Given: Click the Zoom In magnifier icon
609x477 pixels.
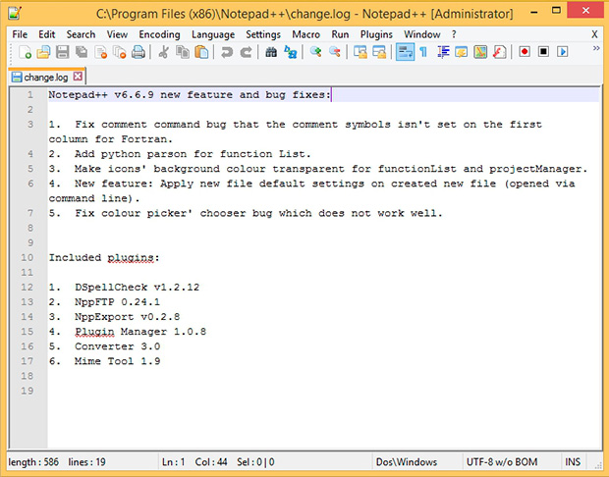Looking at the screenshot, I should 316,52.
